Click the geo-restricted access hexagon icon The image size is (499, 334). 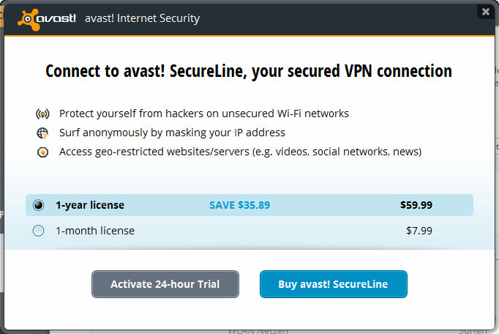(x=42, y=152)
